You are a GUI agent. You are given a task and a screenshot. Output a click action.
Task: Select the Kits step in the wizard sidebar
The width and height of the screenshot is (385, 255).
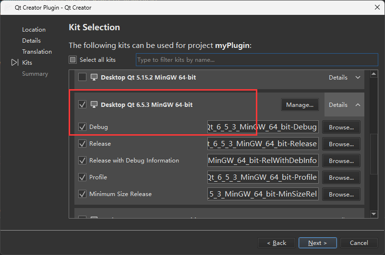pyautogui.click(x=27, y=63)
